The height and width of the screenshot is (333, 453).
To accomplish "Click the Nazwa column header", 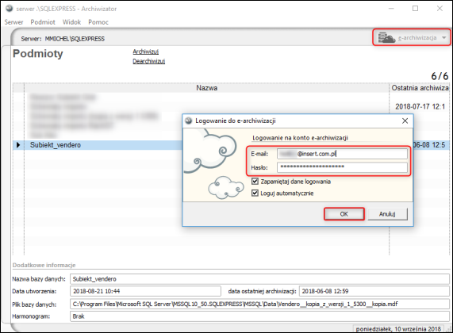I will pos(206,88).
